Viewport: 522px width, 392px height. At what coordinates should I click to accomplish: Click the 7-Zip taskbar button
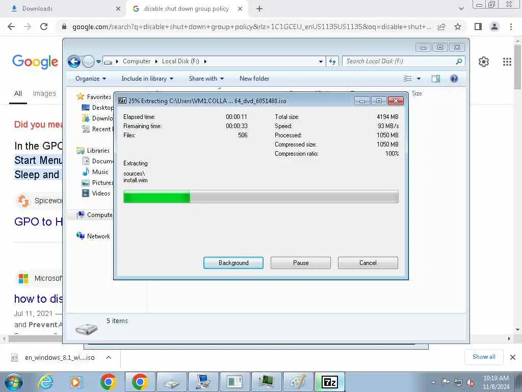pyautogui.click(x=329, y=382)
